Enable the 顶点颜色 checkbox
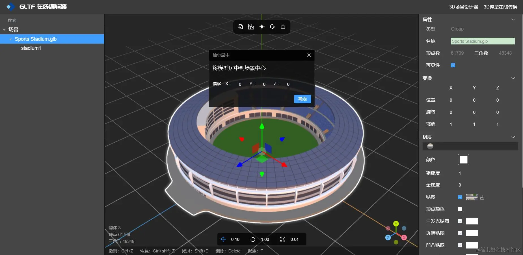 [x=460, y=209]
